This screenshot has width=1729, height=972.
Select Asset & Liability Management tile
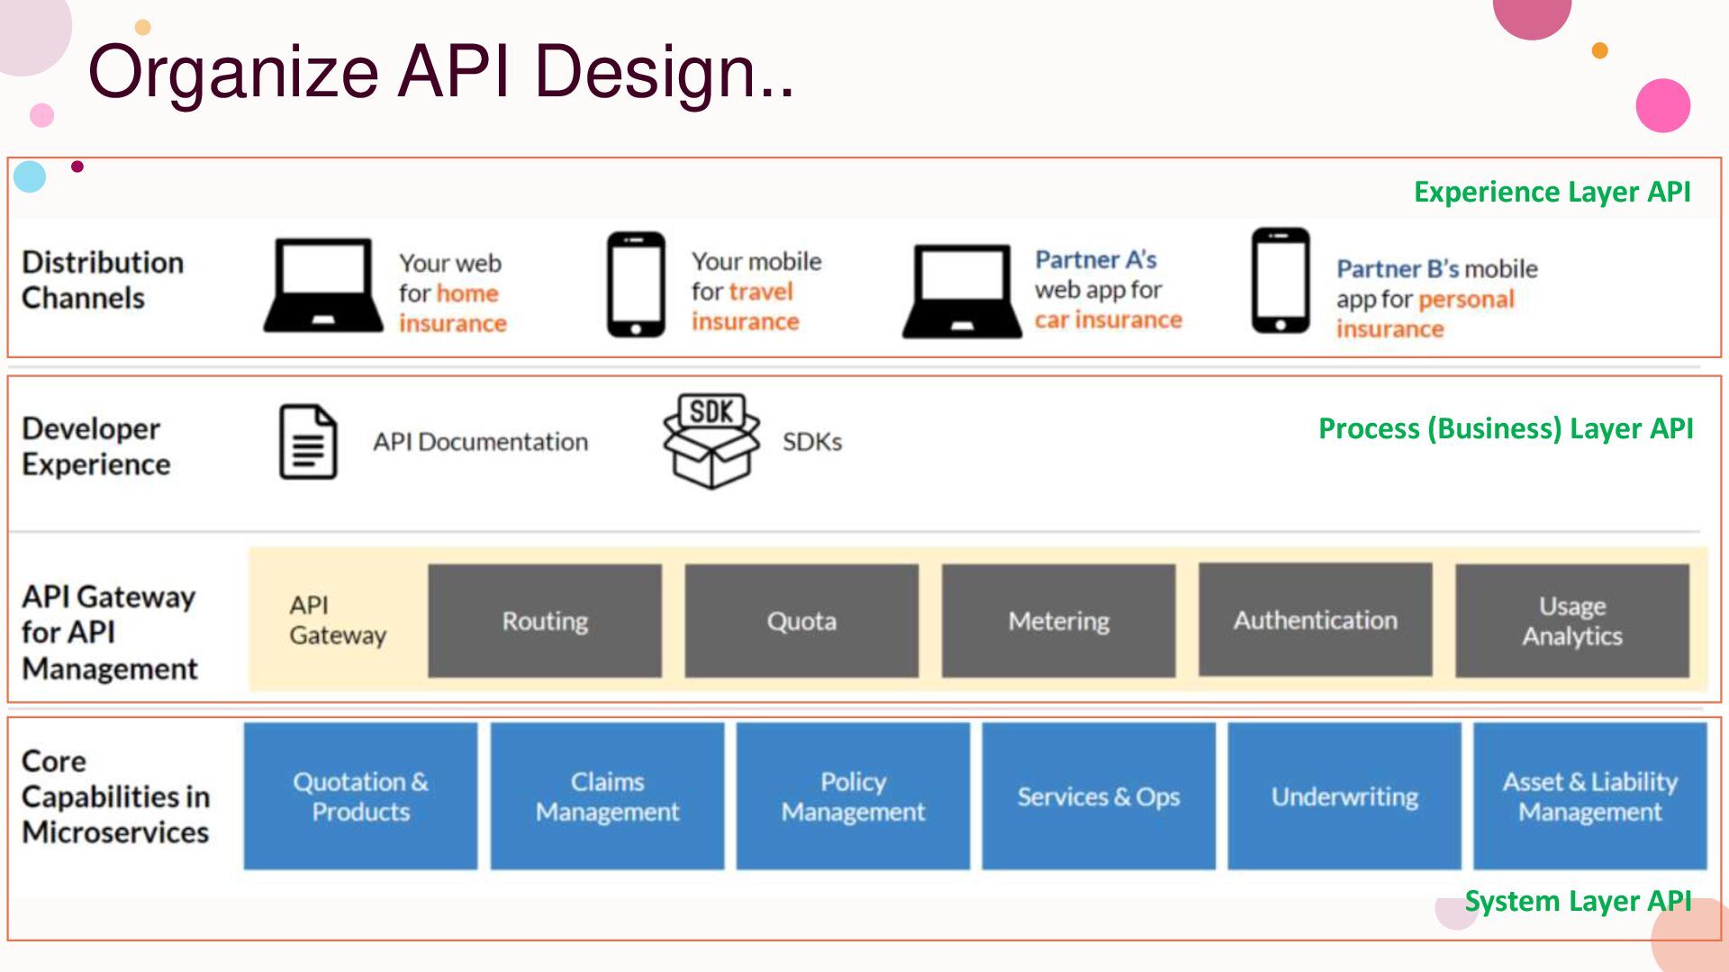1589,796
